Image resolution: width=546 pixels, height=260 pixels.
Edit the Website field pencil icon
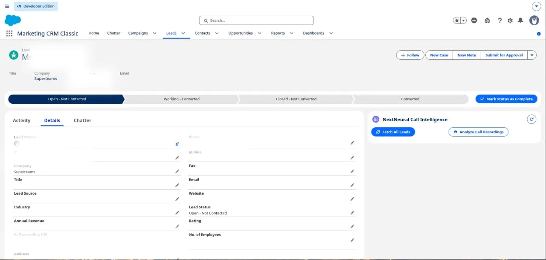click(352, 199)
